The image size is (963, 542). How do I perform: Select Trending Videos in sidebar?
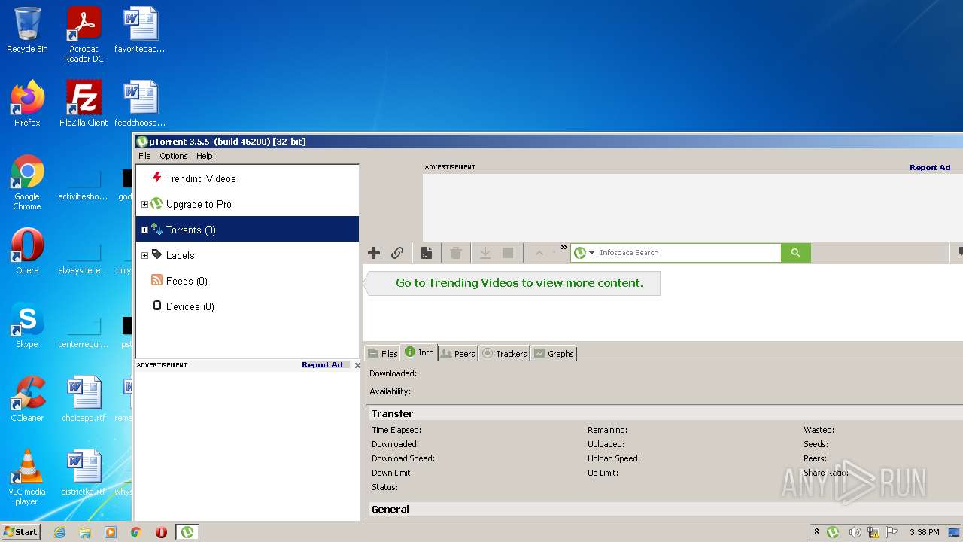coord(201,178)
